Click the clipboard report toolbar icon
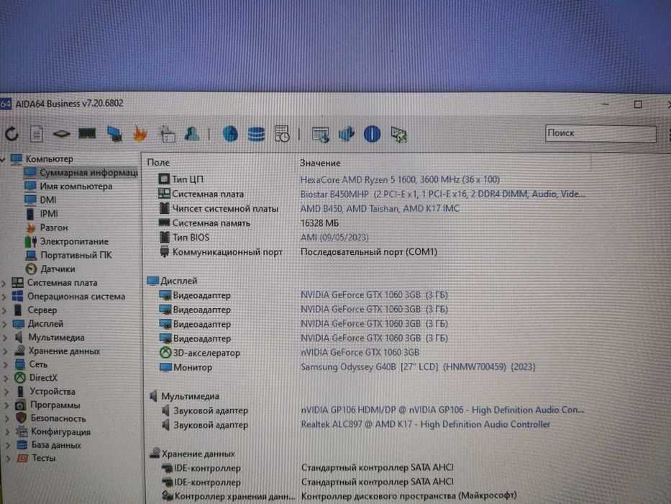This screenshot has width=671, height=504. click(x=168, y=134)
